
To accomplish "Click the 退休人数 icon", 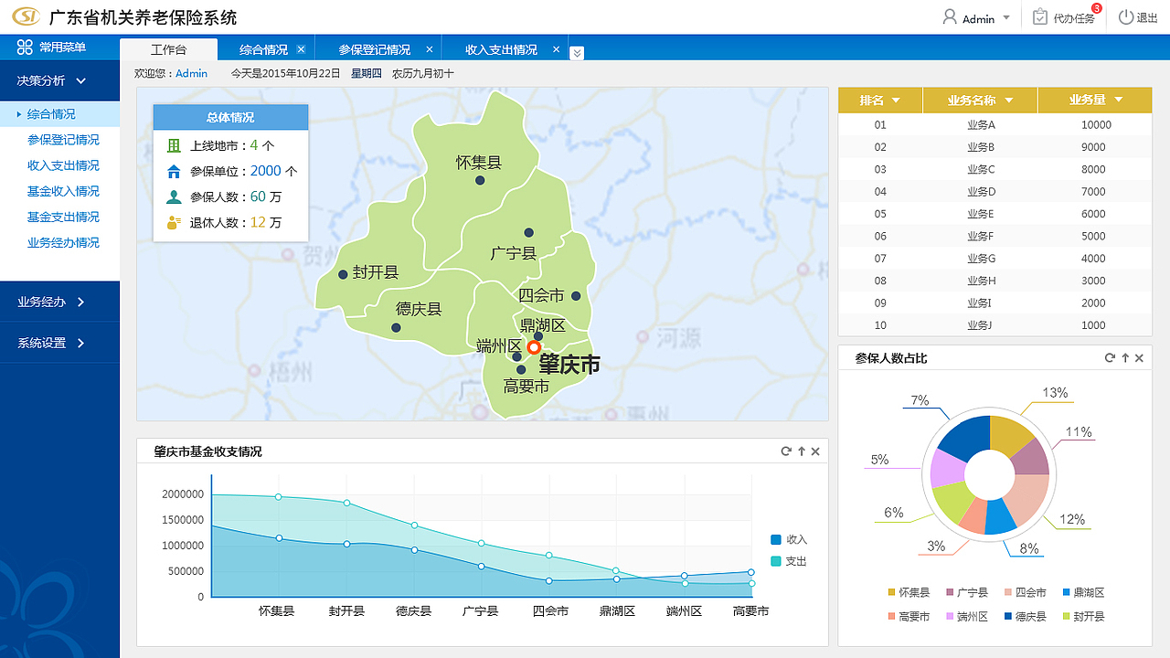I will (174, 222).
